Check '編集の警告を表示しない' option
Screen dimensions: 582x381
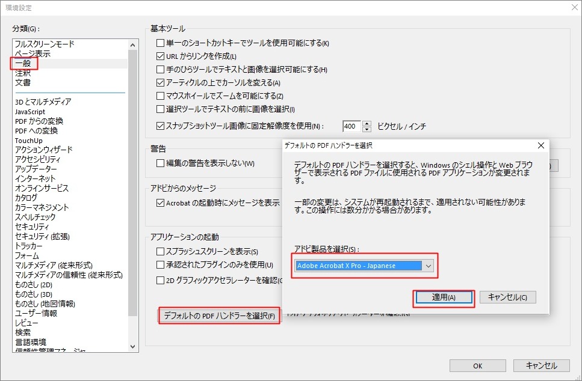pyautogui.click(x=160, y=163)
